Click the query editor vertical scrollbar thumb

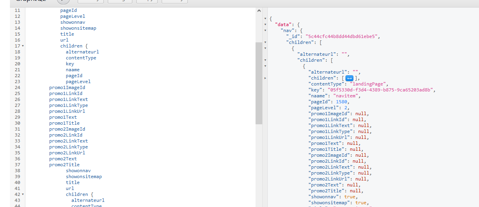point(259,83)
